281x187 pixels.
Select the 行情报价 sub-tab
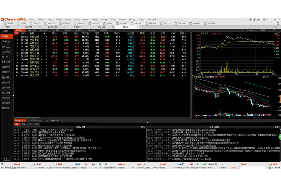pos(20,30)
